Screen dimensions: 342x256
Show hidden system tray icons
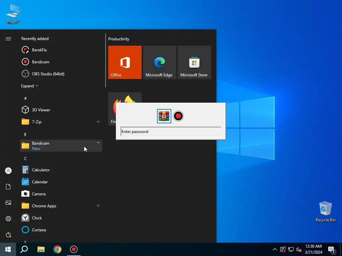[275, 249]
